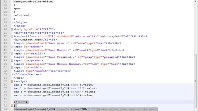Click the placeholder "Your Email.." string
The height and width of the screenshot is (111, 198).
[x=59, y=50]
